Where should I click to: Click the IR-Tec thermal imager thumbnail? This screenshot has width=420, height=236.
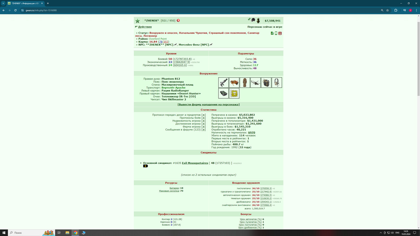223,93
